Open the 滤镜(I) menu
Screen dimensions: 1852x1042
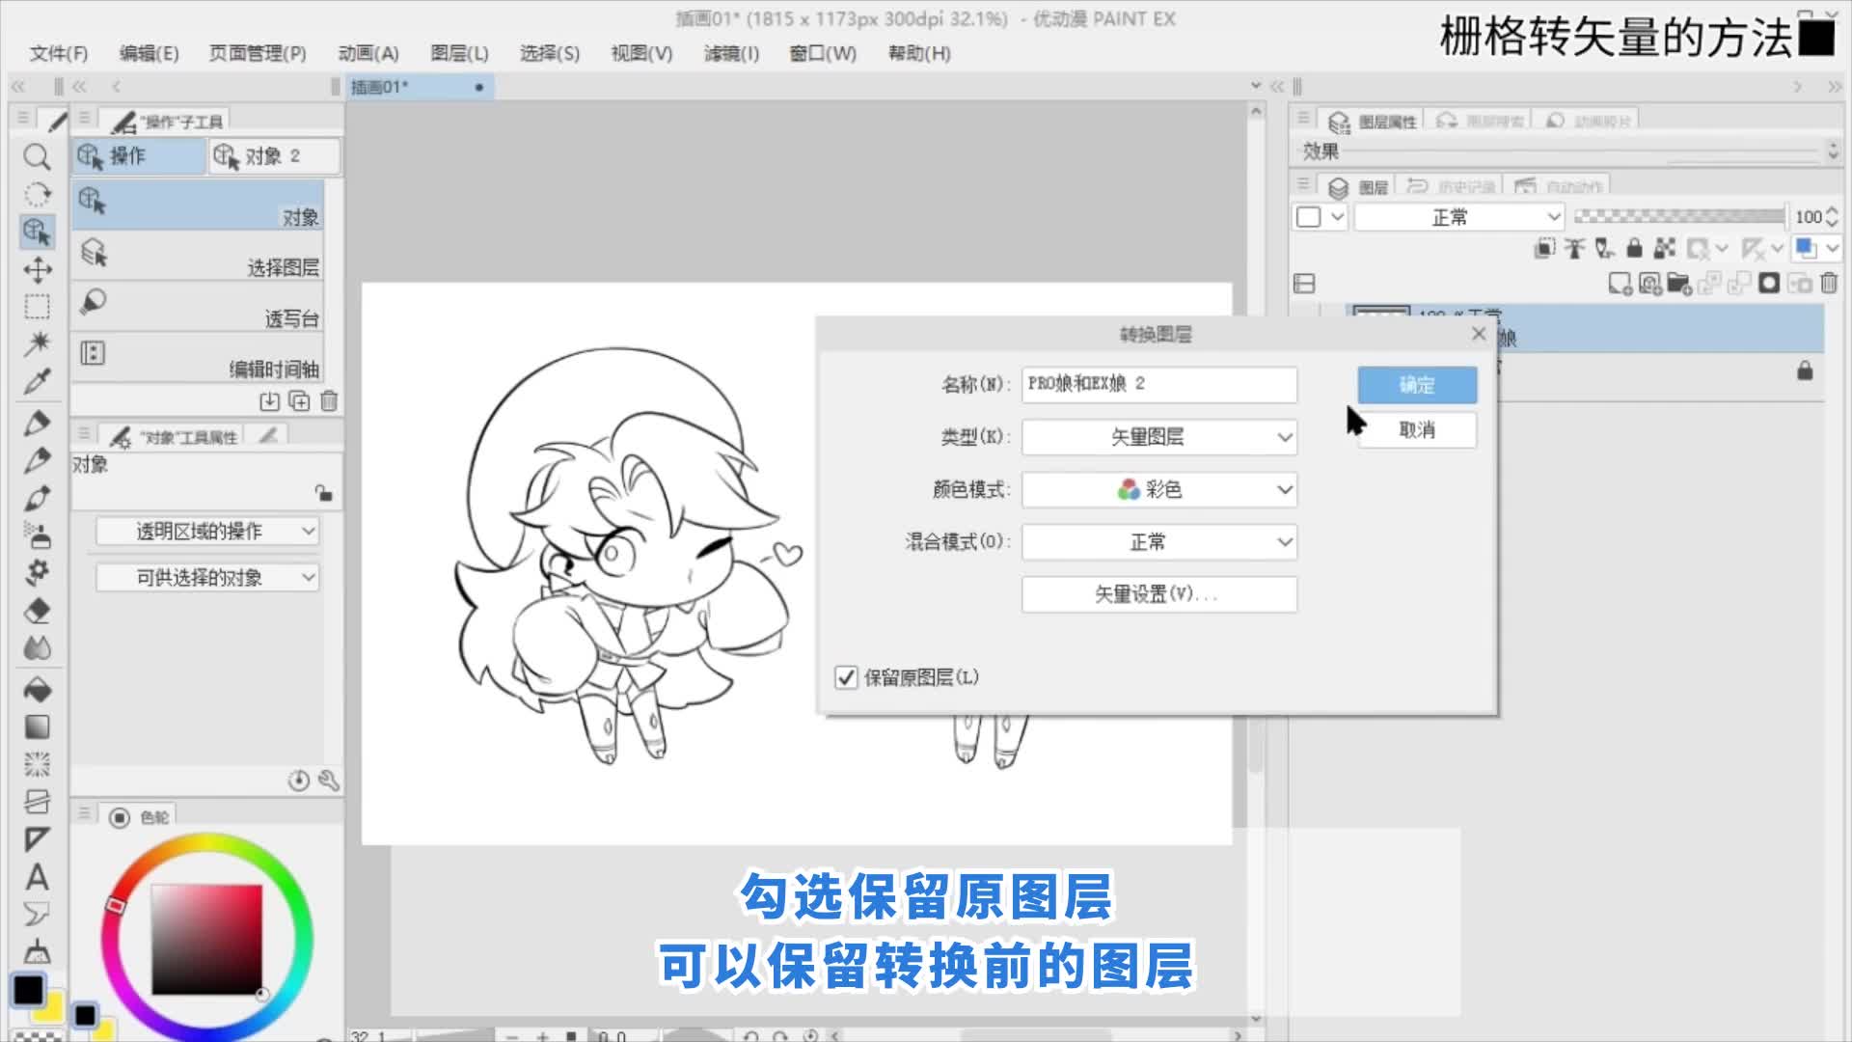(x=731, y=53)
